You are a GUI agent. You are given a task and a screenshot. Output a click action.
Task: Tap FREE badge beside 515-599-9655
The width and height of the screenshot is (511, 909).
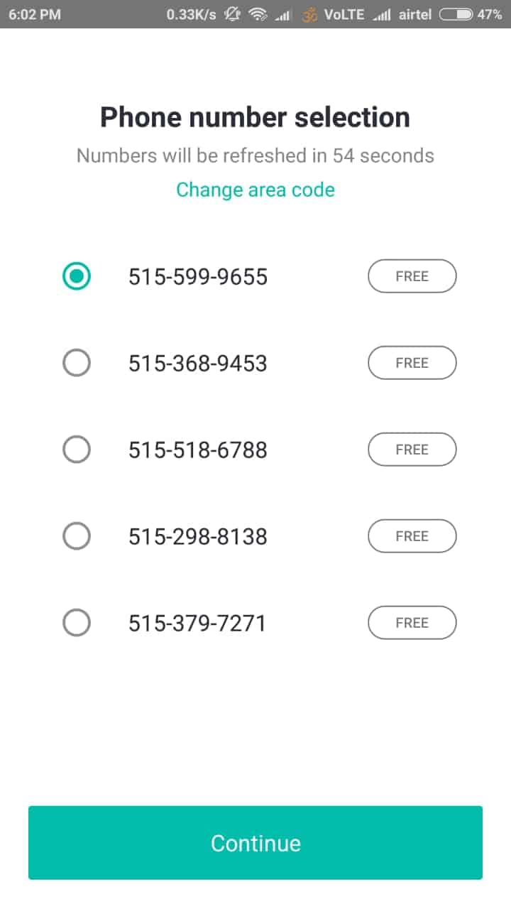412,276
